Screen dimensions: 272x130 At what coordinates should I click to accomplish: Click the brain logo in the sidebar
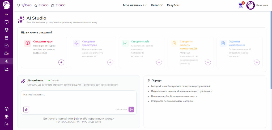click(6, 5)
